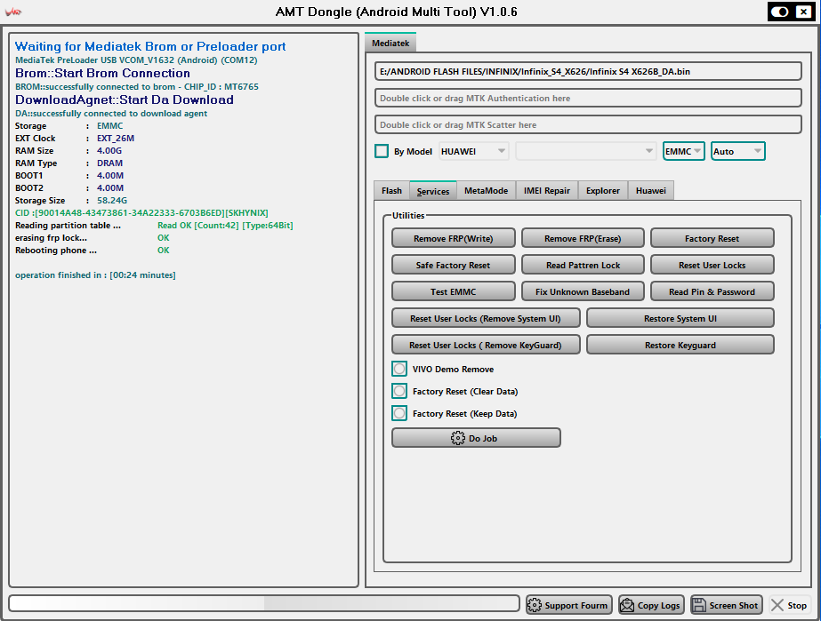Open the EMMC storage type dropdown
Screen dimensions: 821x621
point(683,151)
